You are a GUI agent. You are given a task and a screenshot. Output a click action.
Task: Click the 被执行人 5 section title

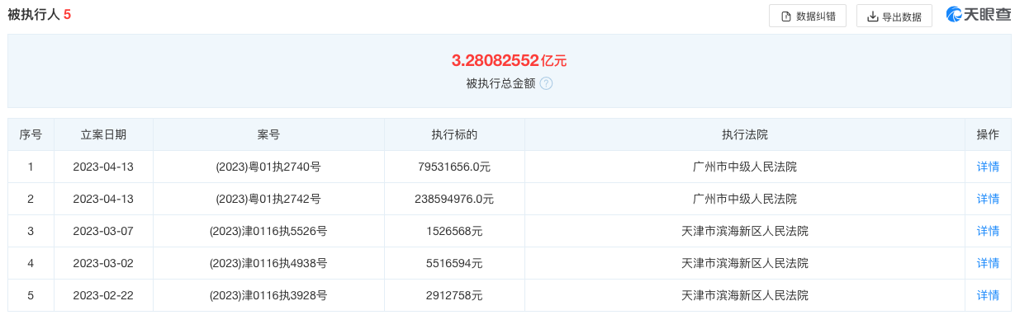[40, 14]
